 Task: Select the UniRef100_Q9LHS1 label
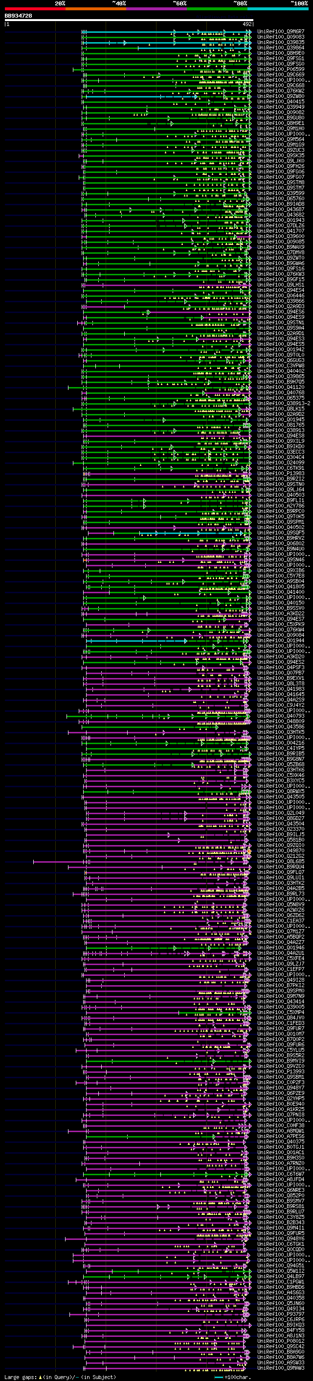coord(280,285)
